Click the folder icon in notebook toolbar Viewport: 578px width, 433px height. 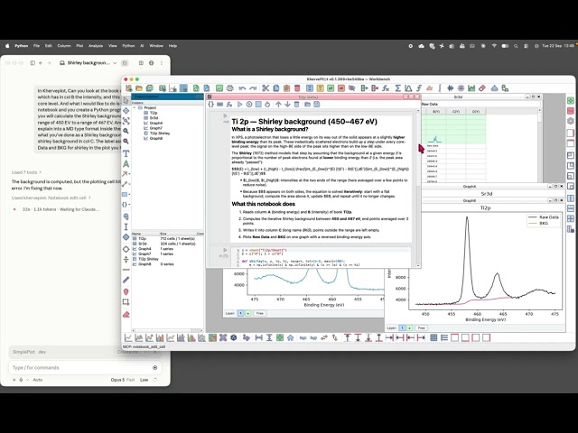point(307,105)
